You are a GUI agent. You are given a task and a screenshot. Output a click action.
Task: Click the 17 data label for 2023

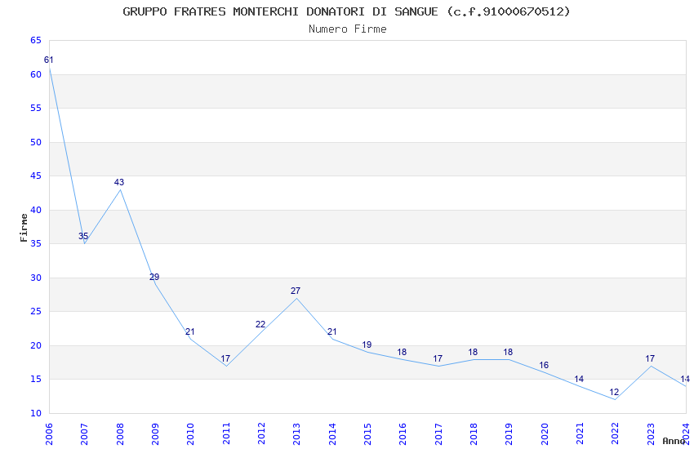click(x=650, y=358)
